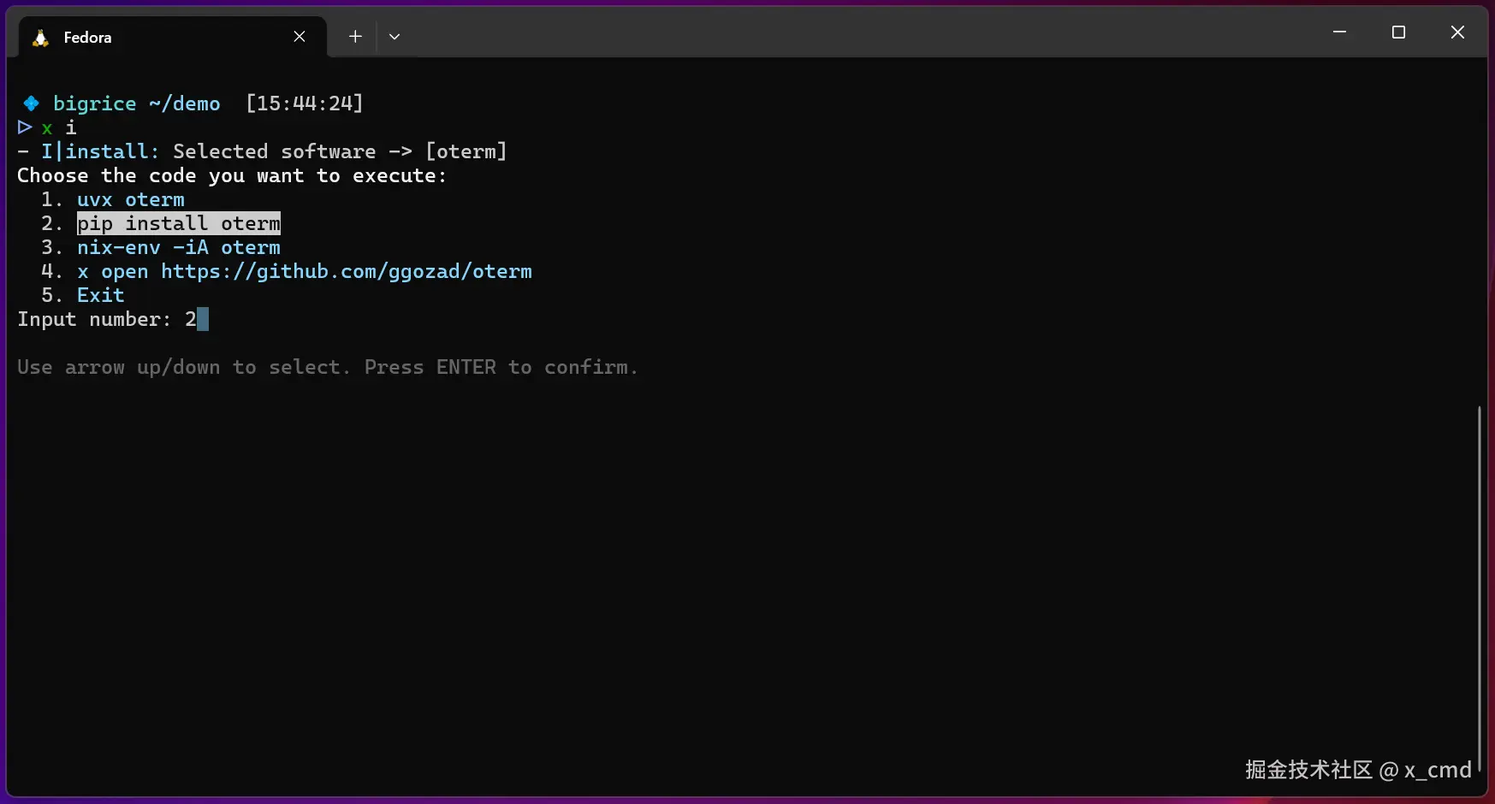Image resolution: width=1495 pixels, height=804 pixels.
Task: Maximize the terminal window
Action: click(1399, 33)
